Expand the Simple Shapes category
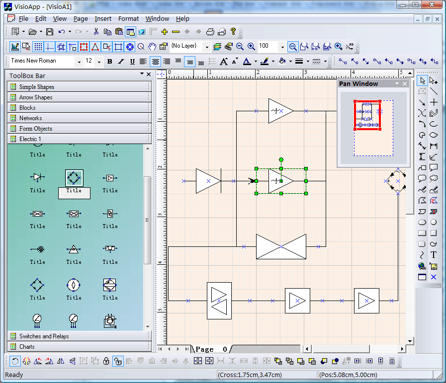The image size is (446, 383). click(x=79, y=86)
